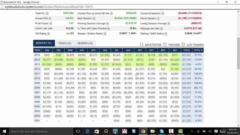The height and width of the screenshot is (135, 240).
Task: Click December 2014 value ($3,223)
Action: [x=175, y=60]
